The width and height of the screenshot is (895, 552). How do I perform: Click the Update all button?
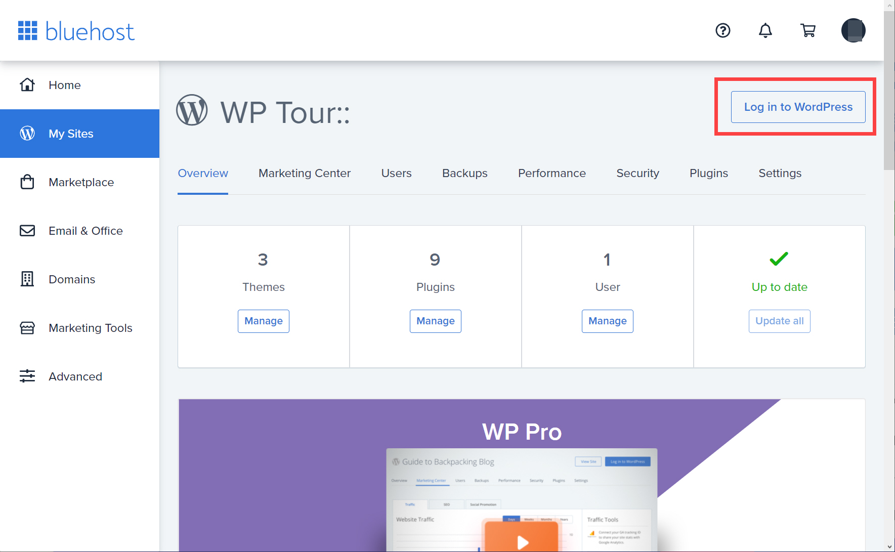pyautogui.click(x=780, y=321)
